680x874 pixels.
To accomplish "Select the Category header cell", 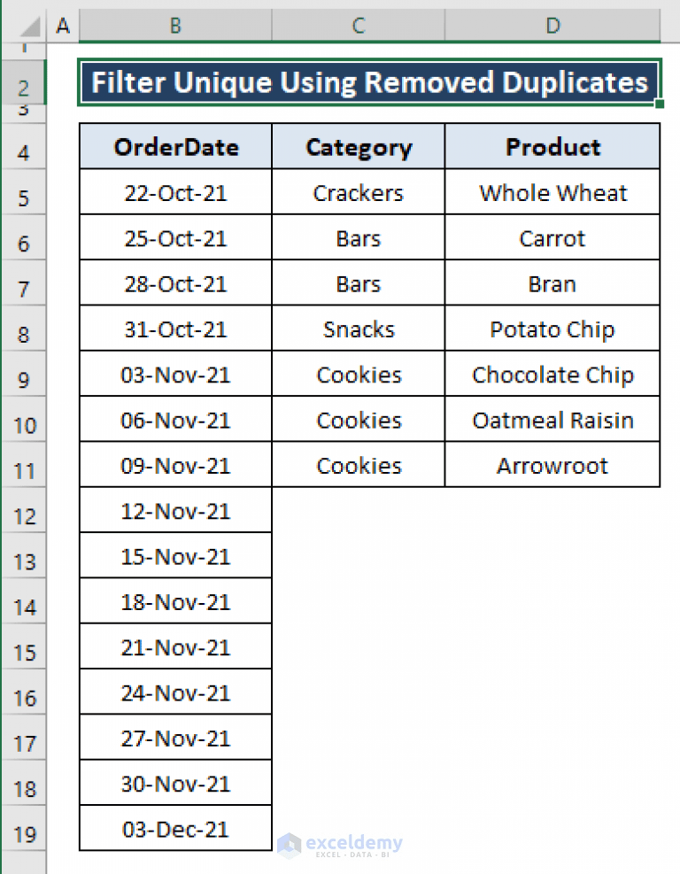I will tap(358, 147).
